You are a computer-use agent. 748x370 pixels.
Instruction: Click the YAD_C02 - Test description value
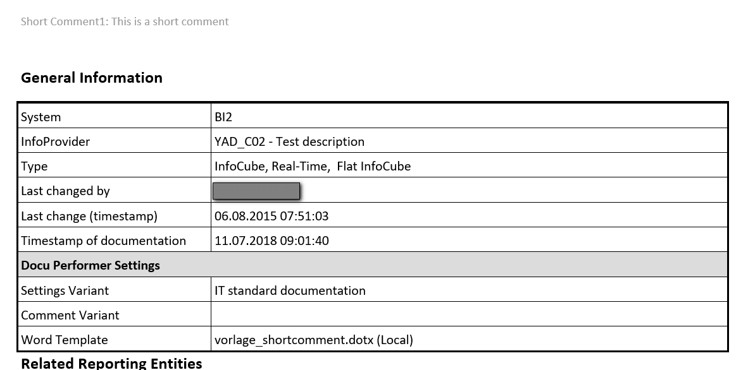[289, 141]
